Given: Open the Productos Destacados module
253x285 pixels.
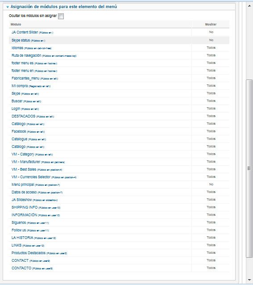Looking at the screenshot, I should coord(29,253).
